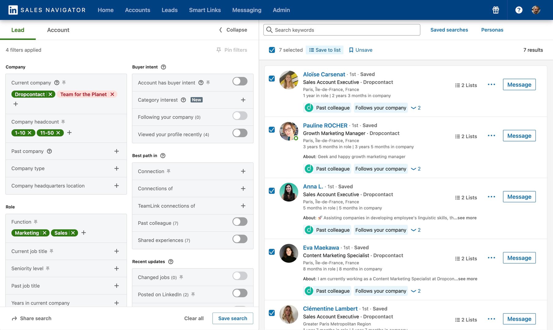Remove the Marketing function filter chip
This screenshot has height=330, width=553.
(x=45, y=233)
